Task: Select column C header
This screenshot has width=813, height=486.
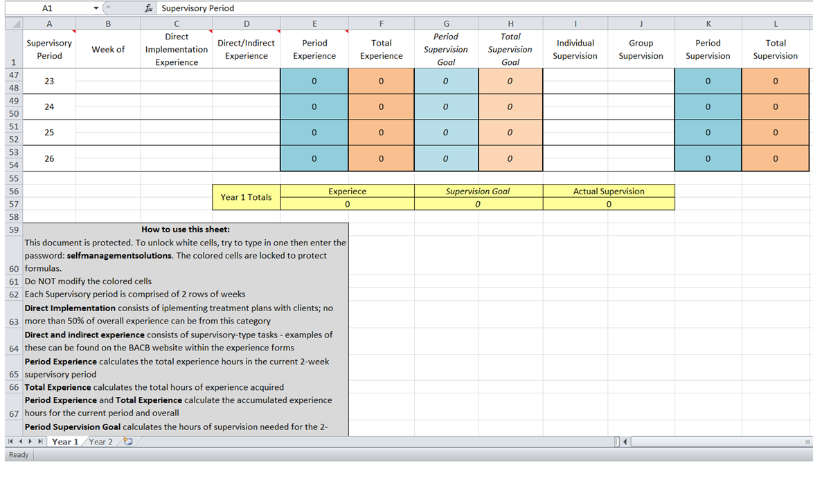Action: click(177, 24)
